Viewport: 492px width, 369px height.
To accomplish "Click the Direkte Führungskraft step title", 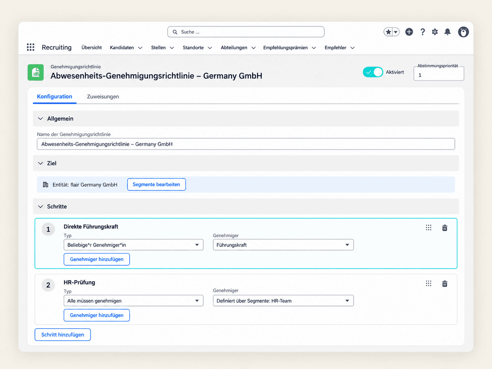I will (91, 227).
